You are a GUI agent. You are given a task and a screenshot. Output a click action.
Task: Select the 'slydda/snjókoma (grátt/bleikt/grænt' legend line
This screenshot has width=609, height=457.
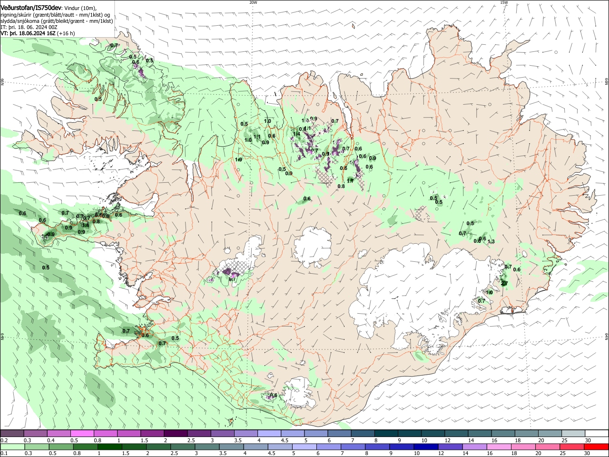[x=57, y=21]
